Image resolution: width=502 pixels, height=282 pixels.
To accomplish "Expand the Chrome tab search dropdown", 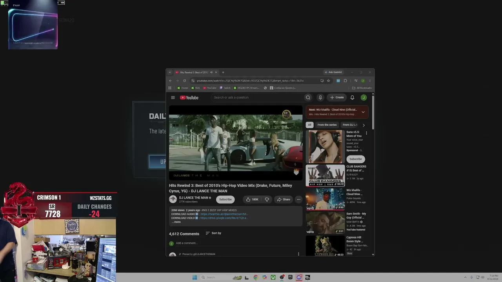I will [x=169, y=72].
